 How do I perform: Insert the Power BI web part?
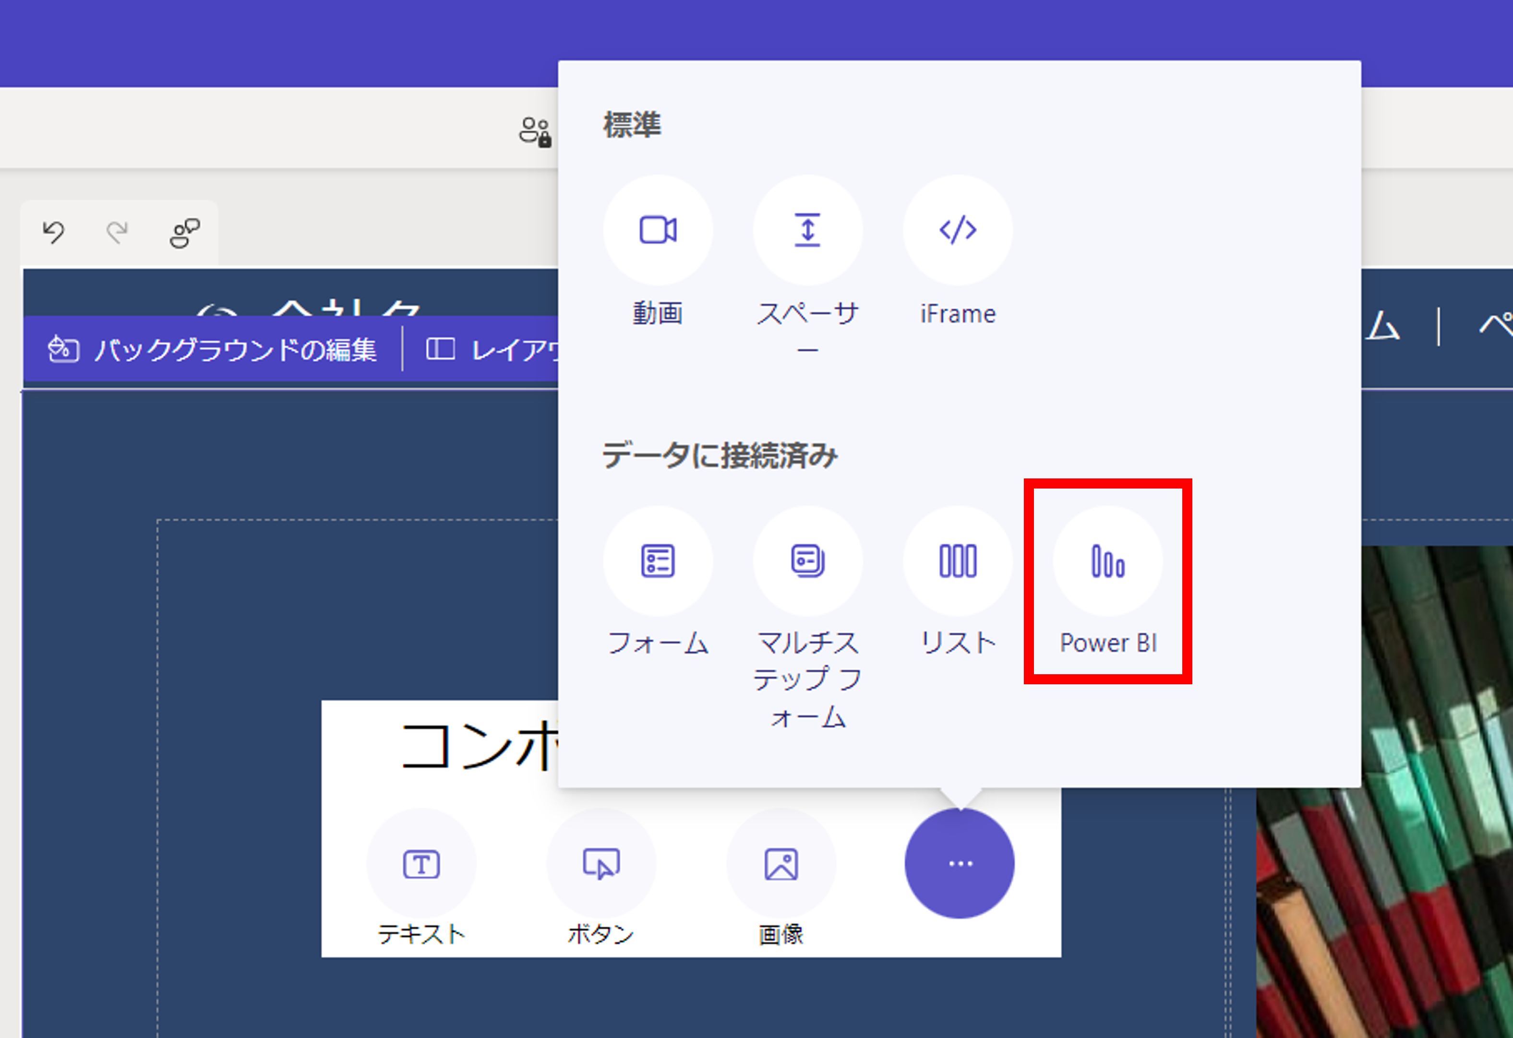[x=1107, y=561]
